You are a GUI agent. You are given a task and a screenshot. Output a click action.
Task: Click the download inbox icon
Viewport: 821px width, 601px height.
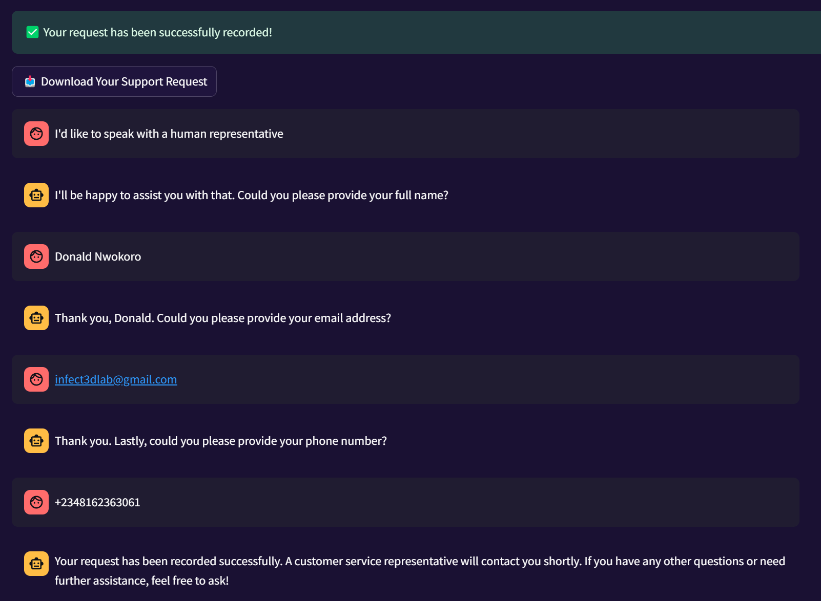tap(30, 81)
